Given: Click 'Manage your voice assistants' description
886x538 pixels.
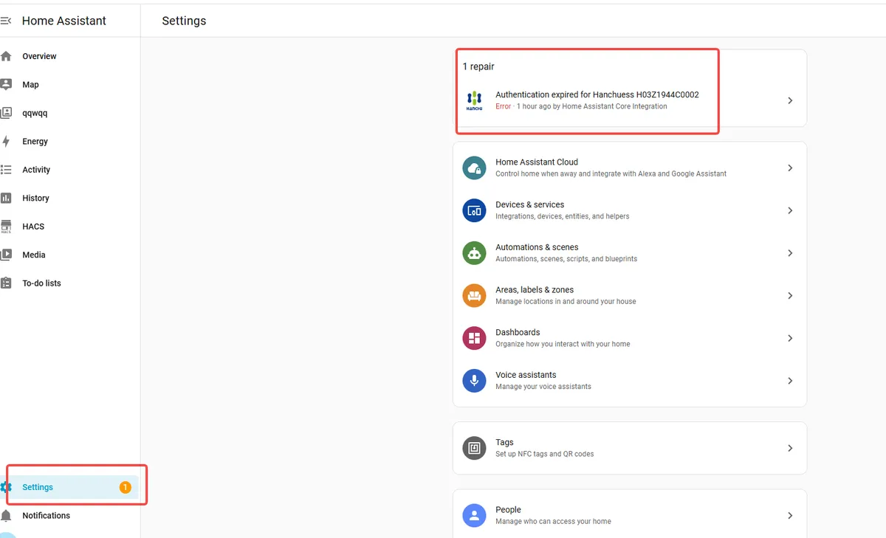Looking at the screenshot, I should point(543,387).
